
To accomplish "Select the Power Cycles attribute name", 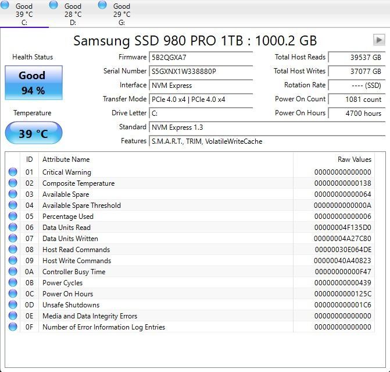I will 62,283.
